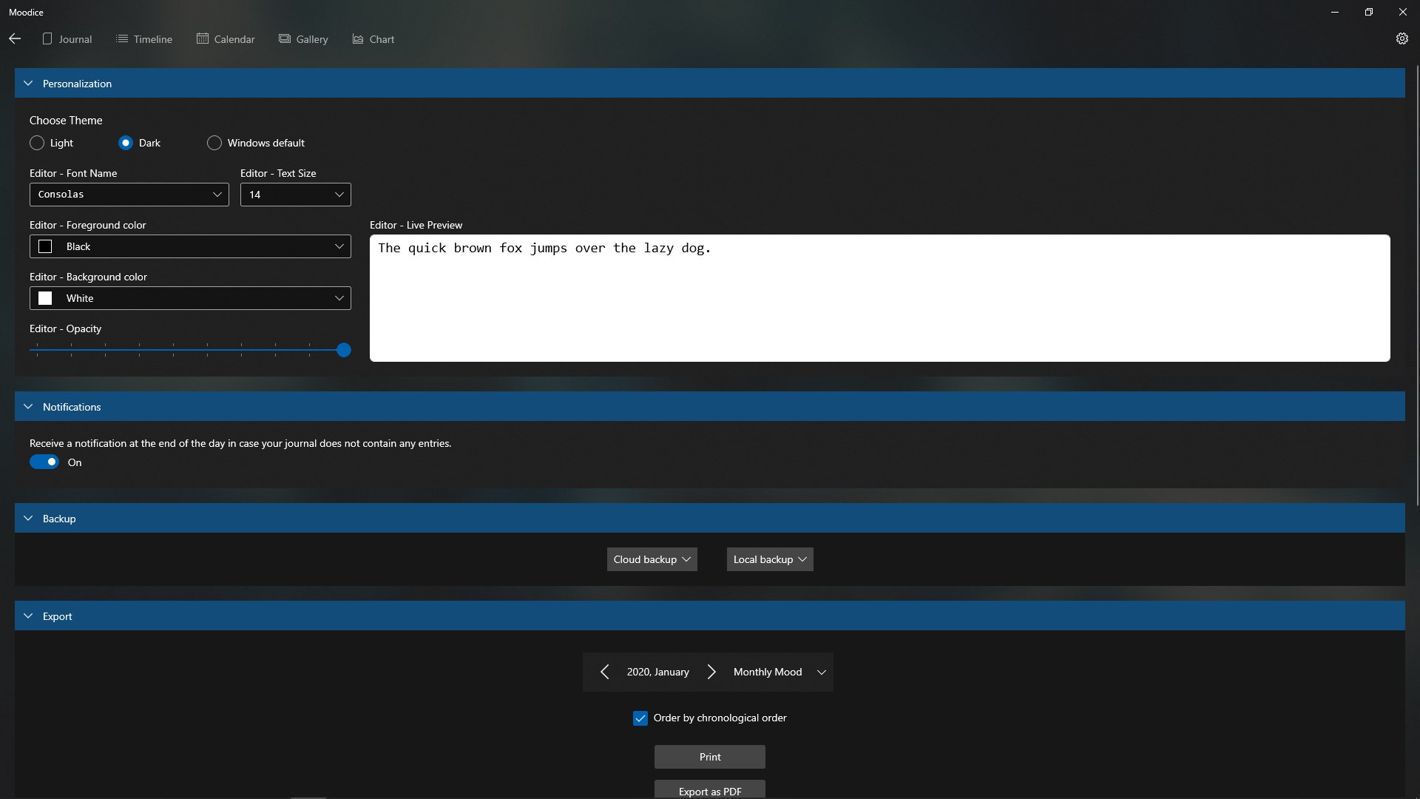Click the Editor Opacity slider handle
This screenshot has width=1420, height=799.
coord(344,350)
